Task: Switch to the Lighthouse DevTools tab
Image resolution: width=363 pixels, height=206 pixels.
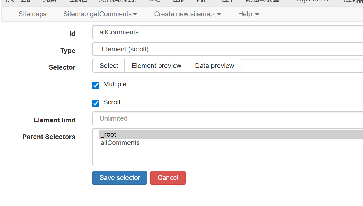Action: click(314, 1)
